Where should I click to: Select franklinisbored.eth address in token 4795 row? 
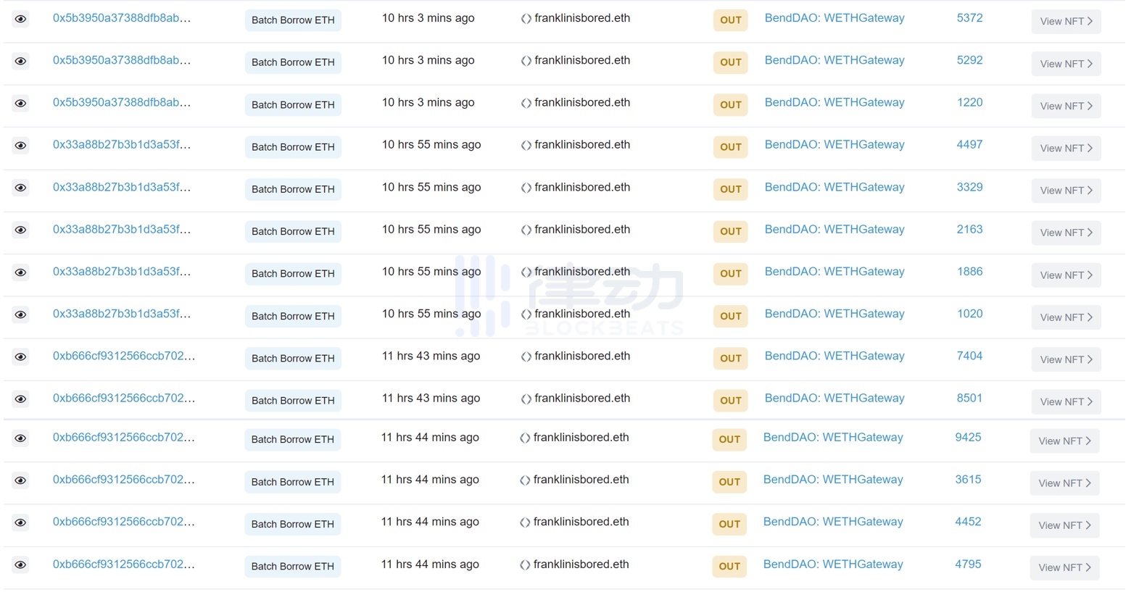click(581, 564)
